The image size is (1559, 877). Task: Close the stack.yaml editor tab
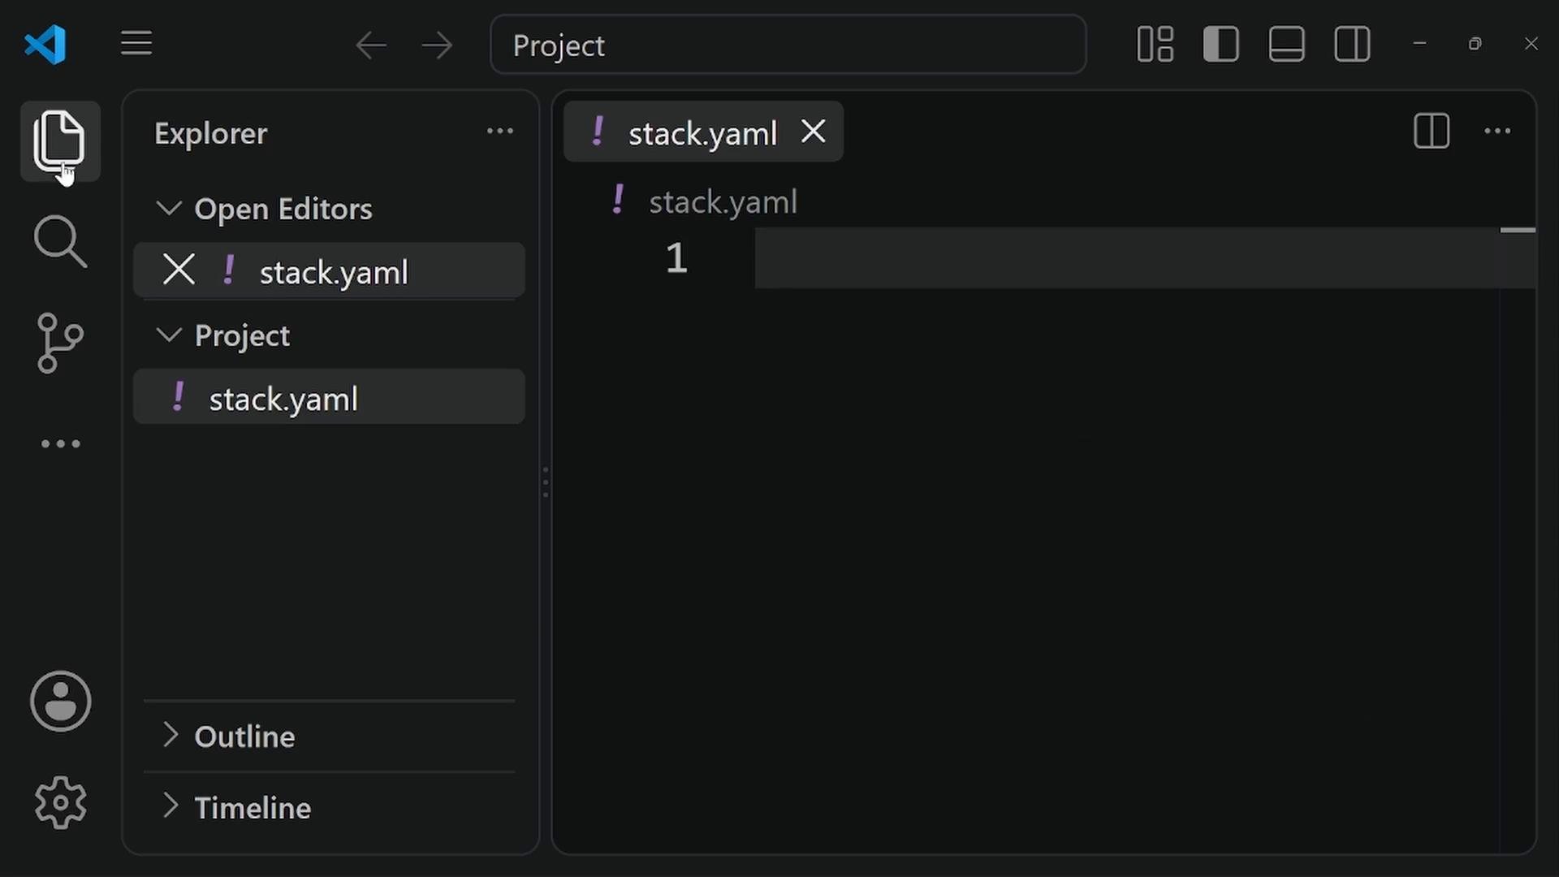tap(813, 131)
